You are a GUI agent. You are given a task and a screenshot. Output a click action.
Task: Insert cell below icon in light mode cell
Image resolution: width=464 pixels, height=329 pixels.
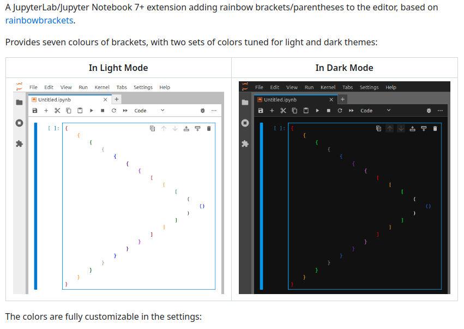pos(197,129)
